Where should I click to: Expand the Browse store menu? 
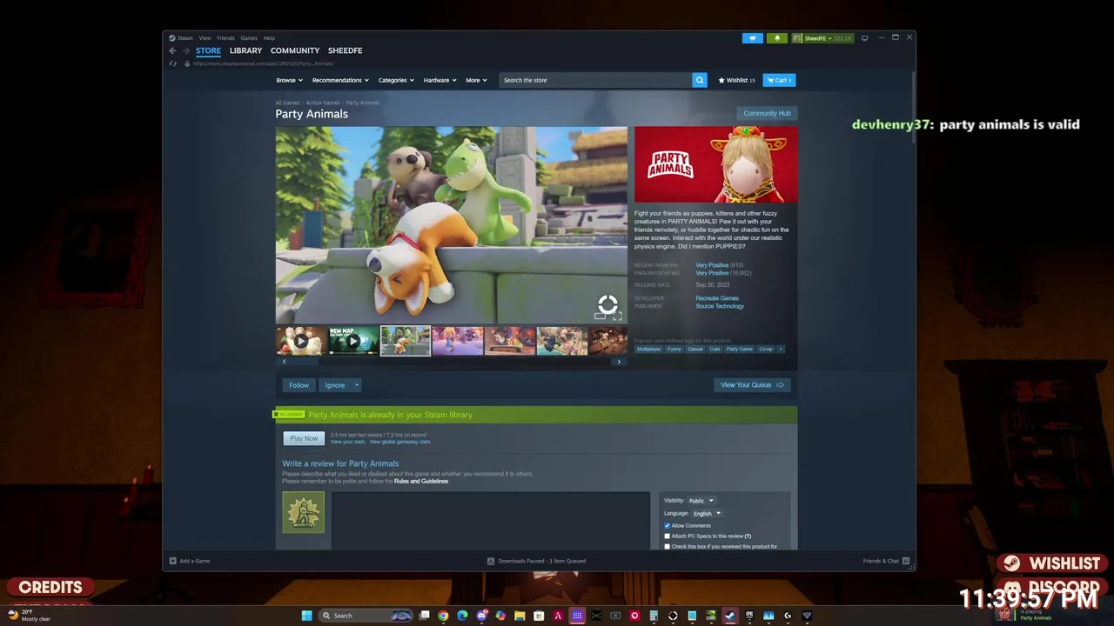(x=289, y=80)
